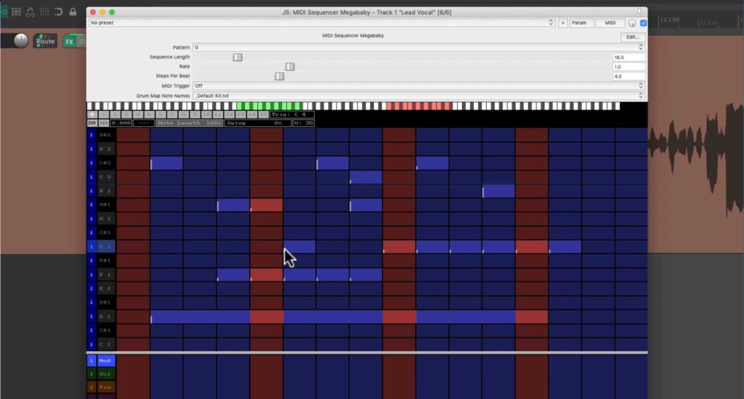Toggle the grid lines toolbar icon
The width and height of the screenshot is (744, 399).
44,12
